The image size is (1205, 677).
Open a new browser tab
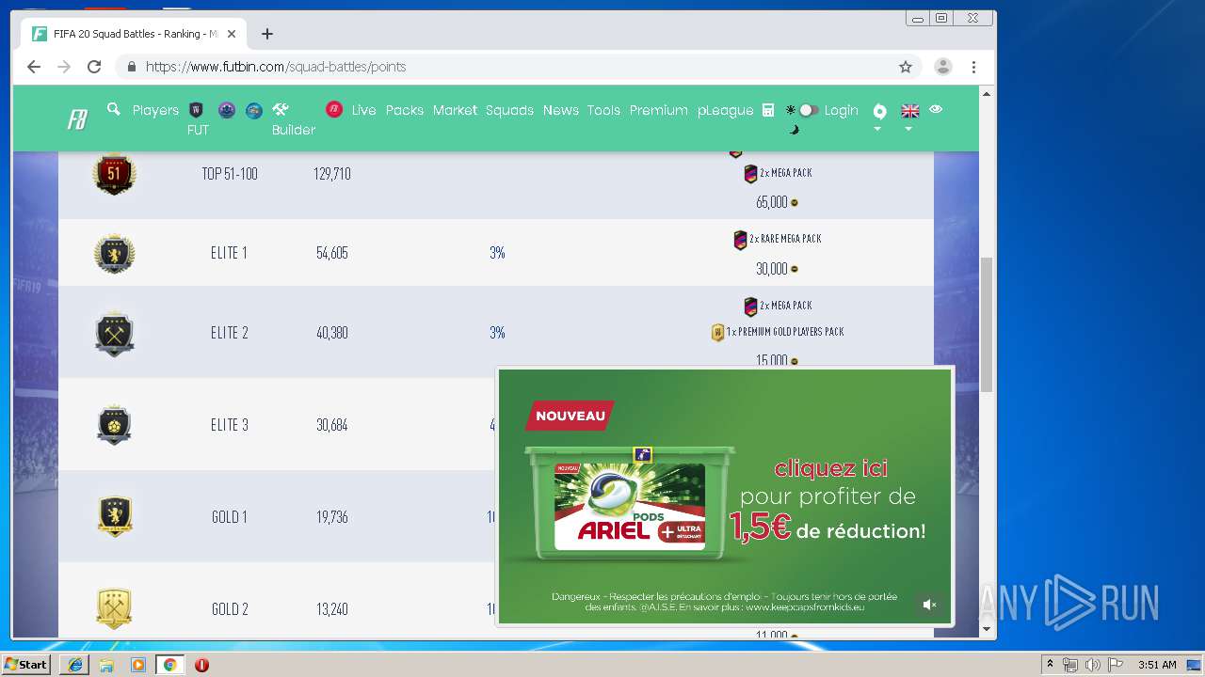point(267,34)
